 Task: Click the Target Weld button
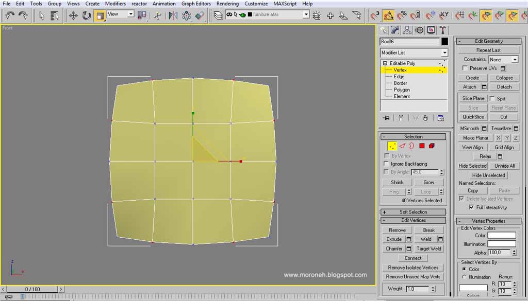point(428,249)
